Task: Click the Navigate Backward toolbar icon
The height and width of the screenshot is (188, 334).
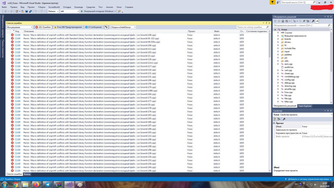Action: [5, 11]
